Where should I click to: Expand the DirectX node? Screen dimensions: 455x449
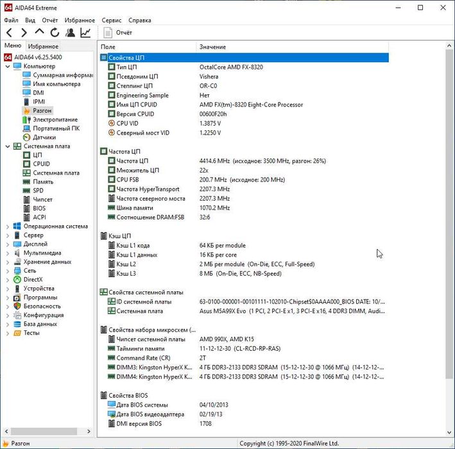point(8,280)
